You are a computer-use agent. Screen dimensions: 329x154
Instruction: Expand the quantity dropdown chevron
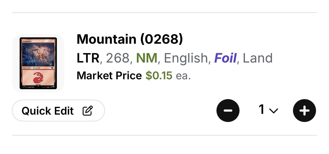coord(273,111)
